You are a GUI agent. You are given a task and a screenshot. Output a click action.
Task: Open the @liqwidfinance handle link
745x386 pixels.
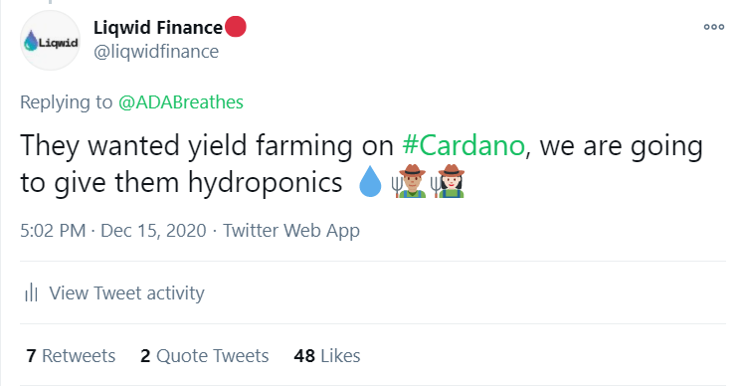point(156,52)
